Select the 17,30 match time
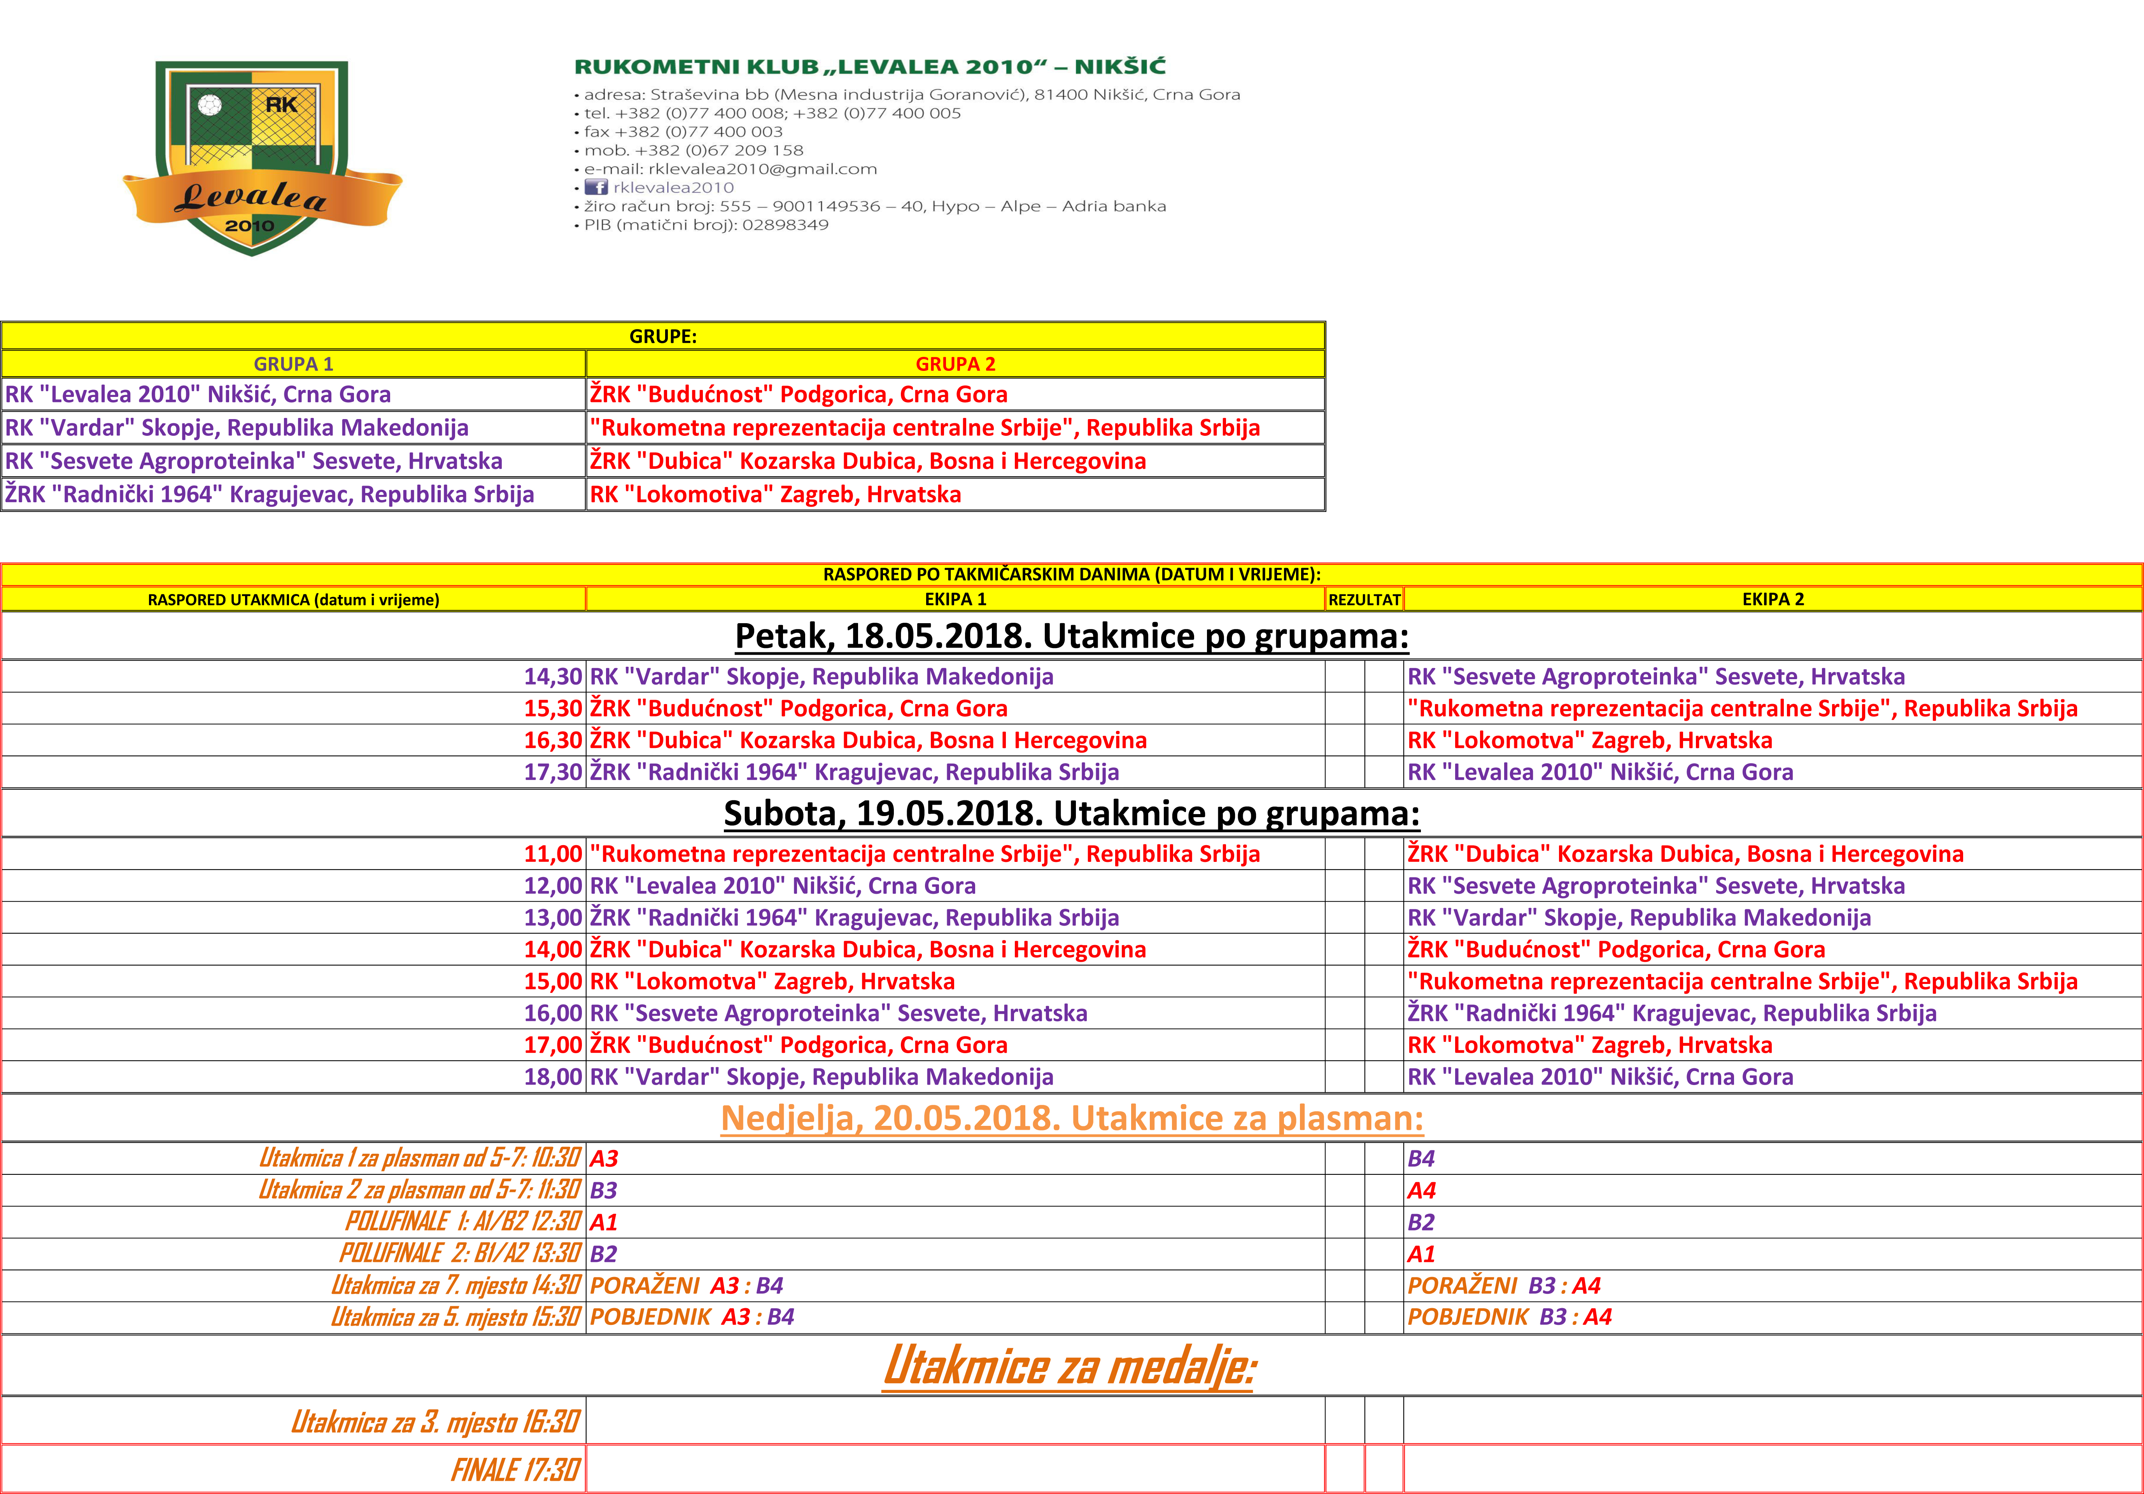 (x=553, y=772)
